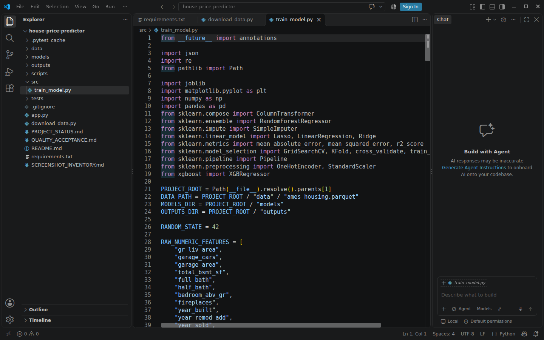Click the Generate Agent Instructions link

coord(474,168)
